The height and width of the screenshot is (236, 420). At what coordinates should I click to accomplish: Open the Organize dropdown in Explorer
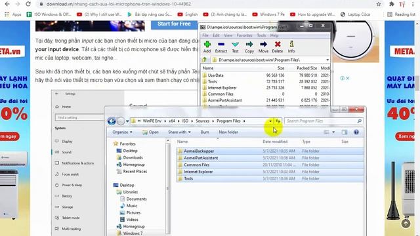pyautogui.click(x=123, y=132)
